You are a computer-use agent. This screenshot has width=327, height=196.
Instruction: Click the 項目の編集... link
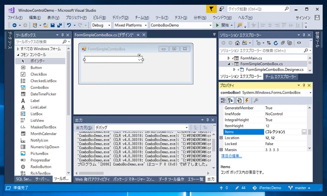pos(231,156)
